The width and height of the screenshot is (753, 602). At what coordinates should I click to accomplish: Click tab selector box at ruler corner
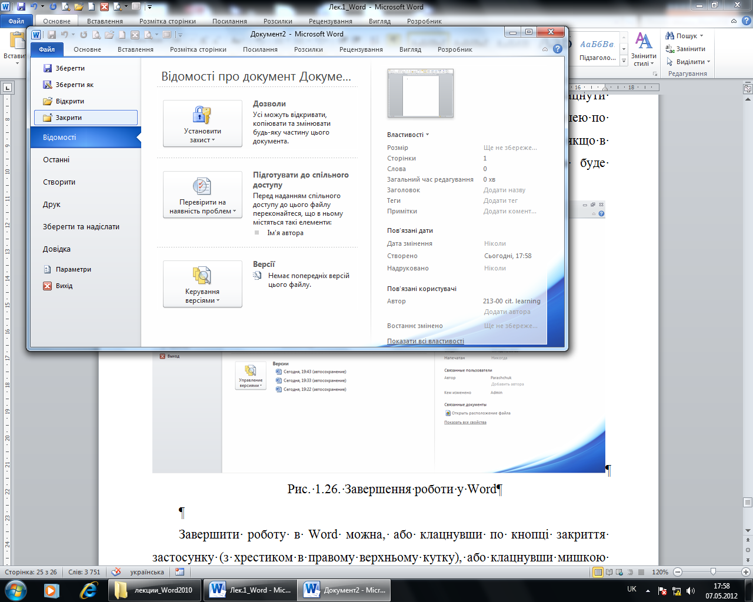coord(8,88)
